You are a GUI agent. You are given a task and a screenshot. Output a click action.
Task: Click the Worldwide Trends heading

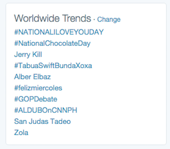(53, 18)
